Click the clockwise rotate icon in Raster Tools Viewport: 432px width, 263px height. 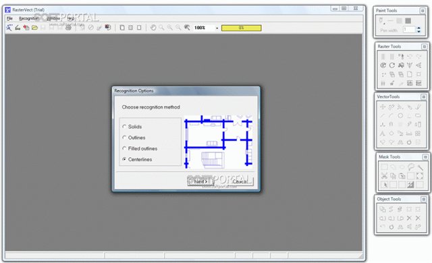392,65
